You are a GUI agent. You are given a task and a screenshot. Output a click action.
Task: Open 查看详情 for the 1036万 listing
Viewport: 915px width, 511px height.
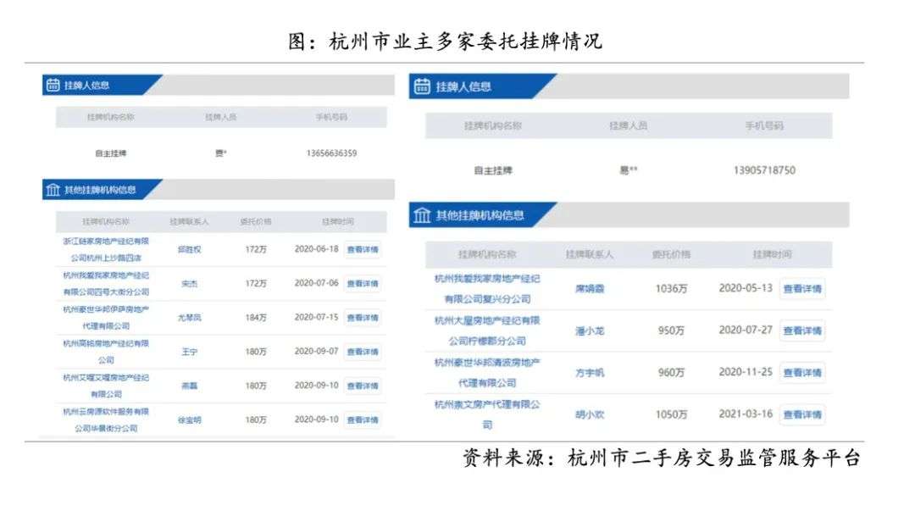point(802,288)
